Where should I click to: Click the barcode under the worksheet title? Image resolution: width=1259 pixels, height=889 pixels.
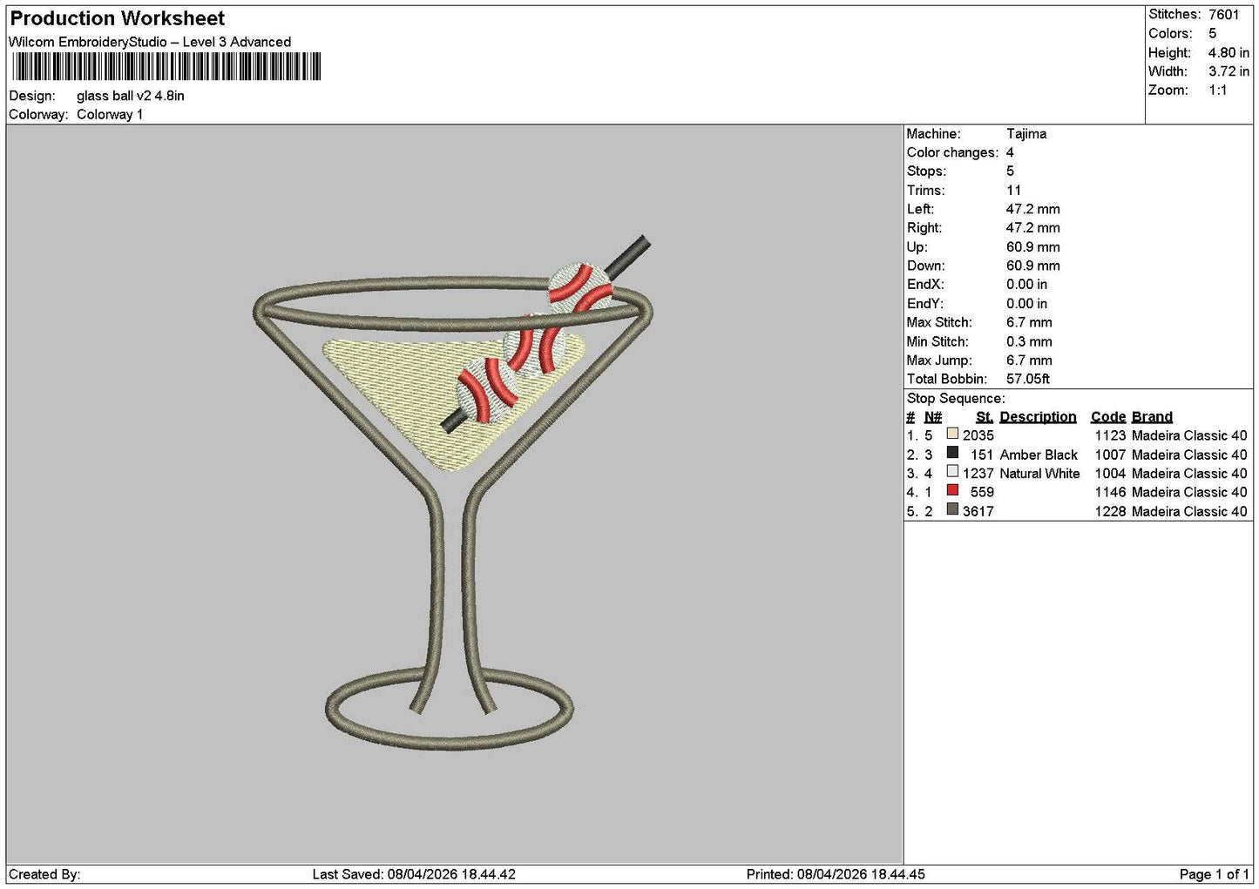coord(166,67)
